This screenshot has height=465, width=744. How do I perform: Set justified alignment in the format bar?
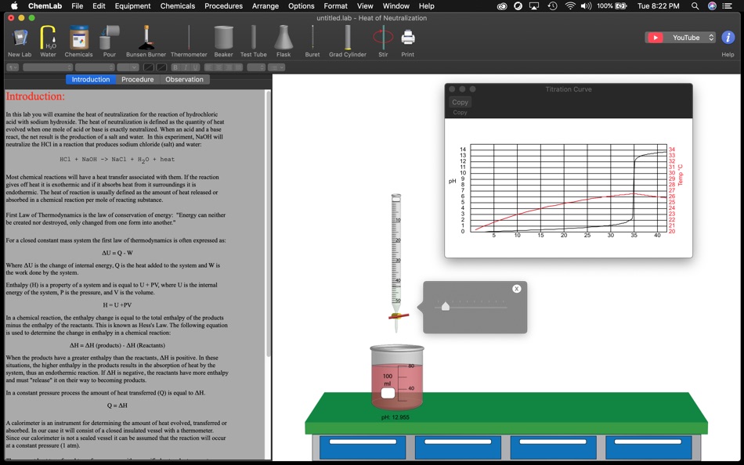pyautogui.click(x=238, y=67)
